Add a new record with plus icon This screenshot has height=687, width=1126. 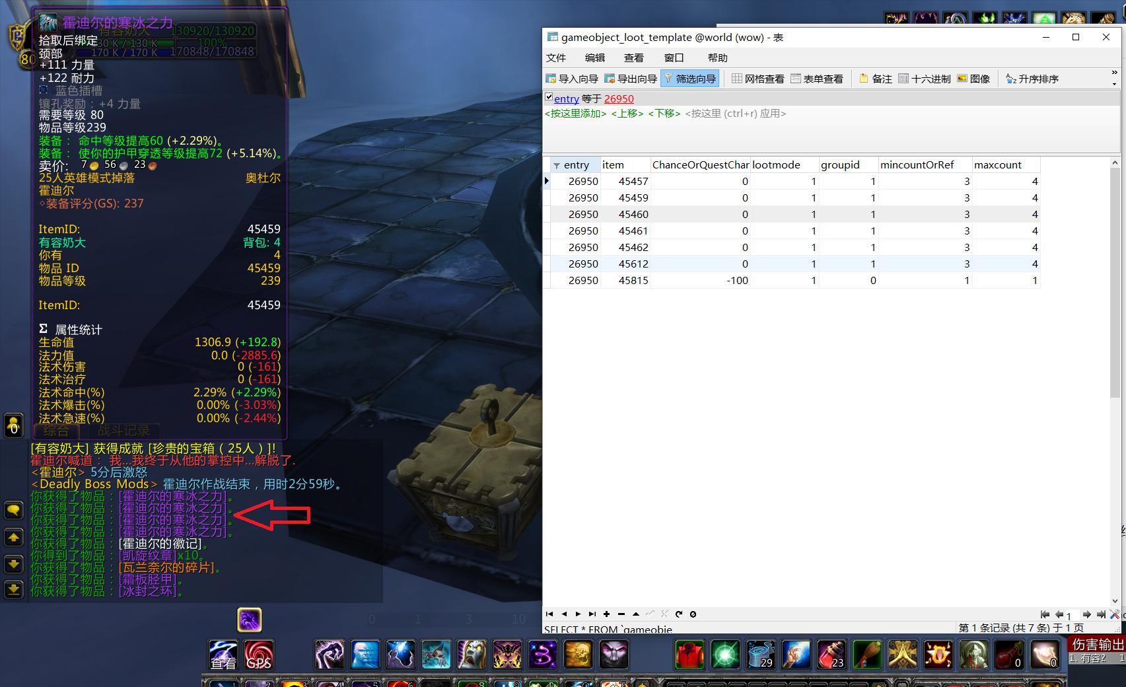(606, 614)
